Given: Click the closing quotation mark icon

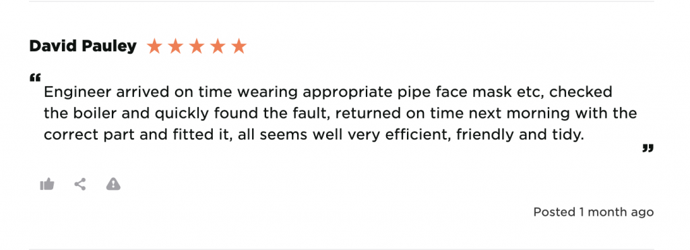Looking at the screenshot, I should coord(648,148).
